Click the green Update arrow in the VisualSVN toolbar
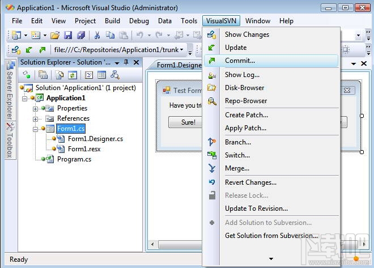This screenshot has width=374, height=268. click(x=29, y=50)
